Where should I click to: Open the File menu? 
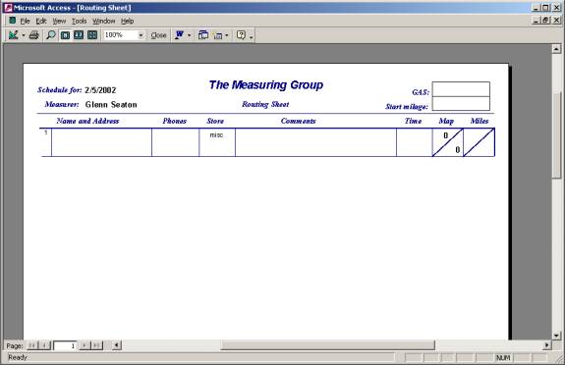(x=25, y=22)
